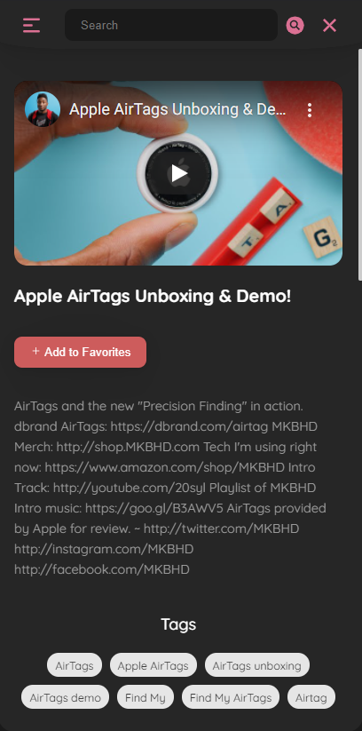Select the AirTags tag
This screenshot has width=362, height=731.
75,665
